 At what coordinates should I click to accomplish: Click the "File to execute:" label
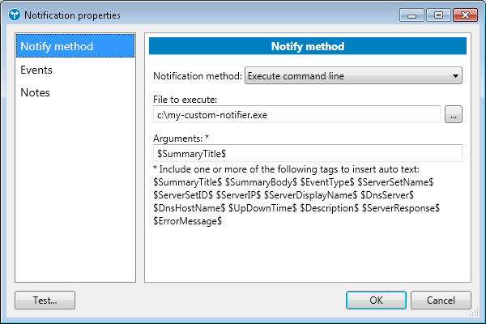point(184,100)
